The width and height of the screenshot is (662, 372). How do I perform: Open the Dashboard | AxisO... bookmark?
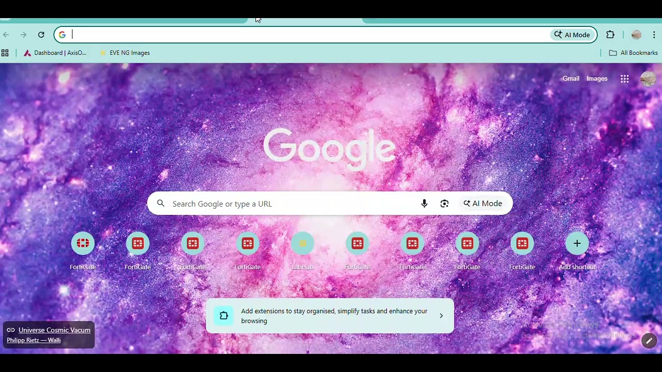[55, 53]
